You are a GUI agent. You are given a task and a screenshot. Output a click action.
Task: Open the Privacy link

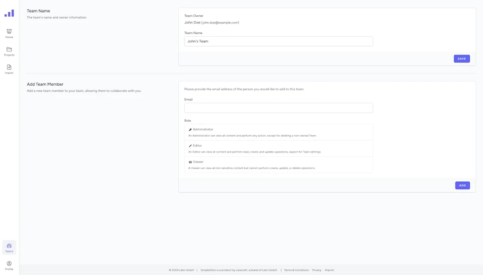click(x=317, y=270)
